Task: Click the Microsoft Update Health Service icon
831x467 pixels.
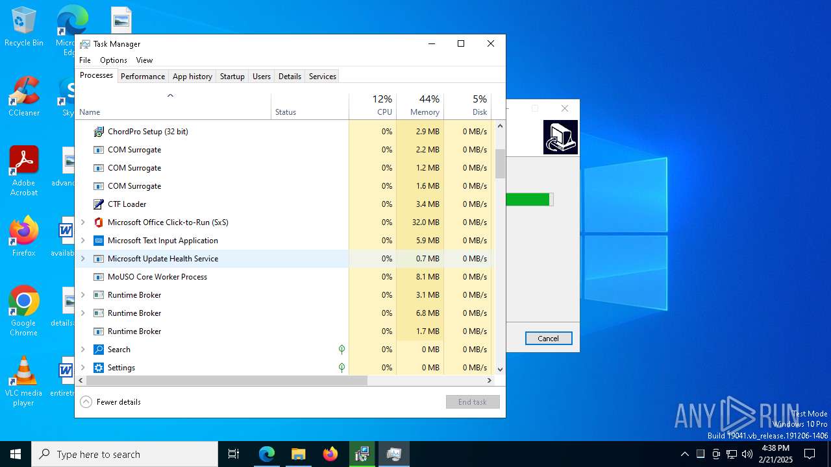Action: tap(99, 259)
